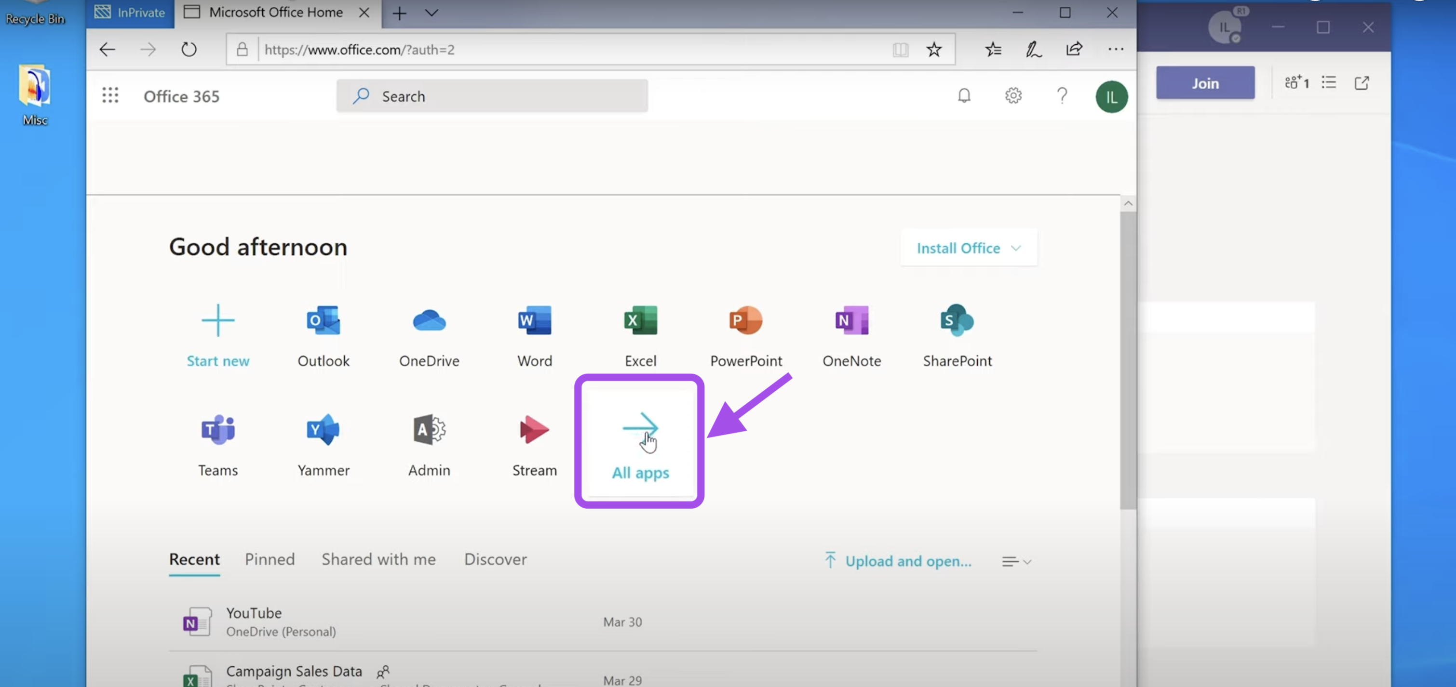This screenshot has width=1456, height=687.
Task: Open Campaign Sales Data file
Action: coord(294,669)
